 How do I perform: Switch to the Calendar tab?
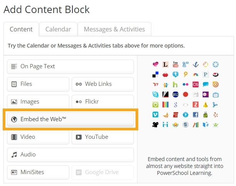[x=58, y=29]
